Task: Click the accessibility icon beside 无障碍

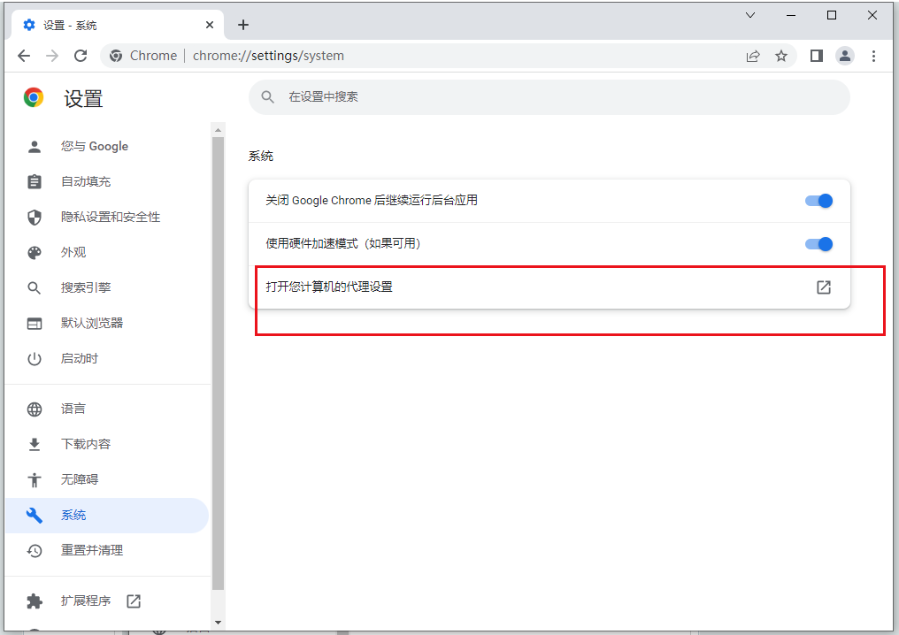Action: (x=35, y=479)
